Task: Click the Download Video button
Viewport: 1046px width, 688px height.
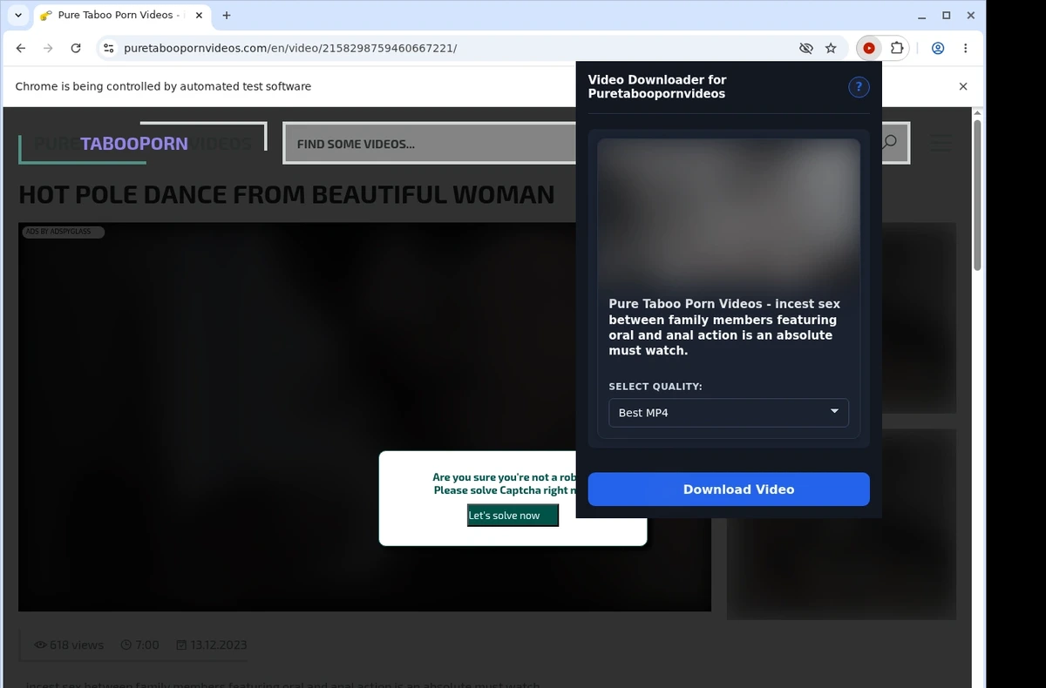Action: pyautogui.click(x=729, y=489)
